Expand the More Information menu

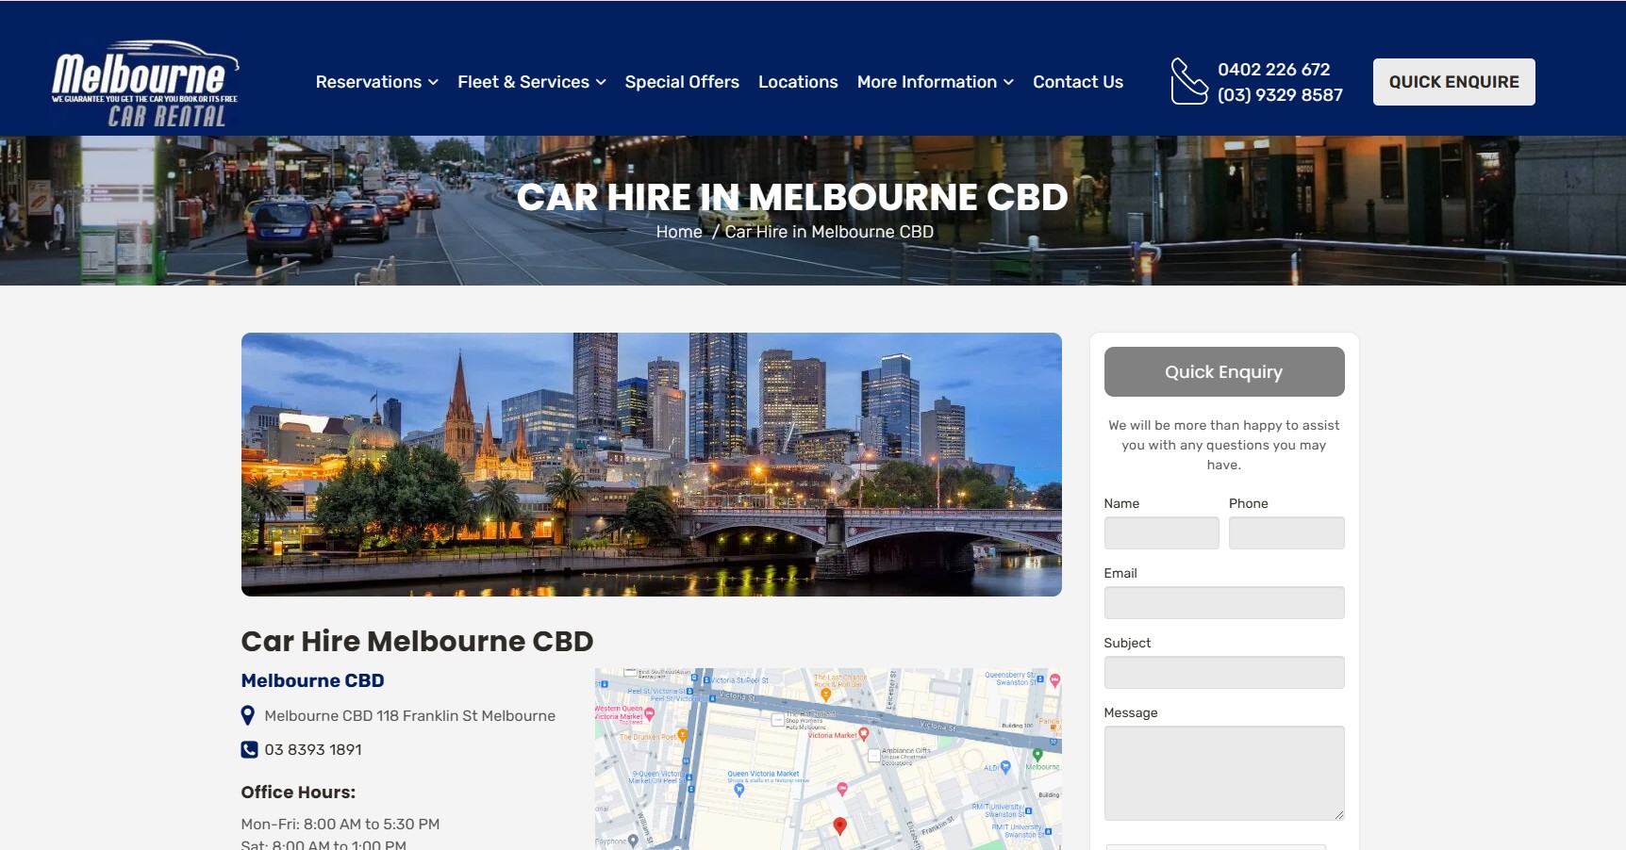tap(935, 82)
